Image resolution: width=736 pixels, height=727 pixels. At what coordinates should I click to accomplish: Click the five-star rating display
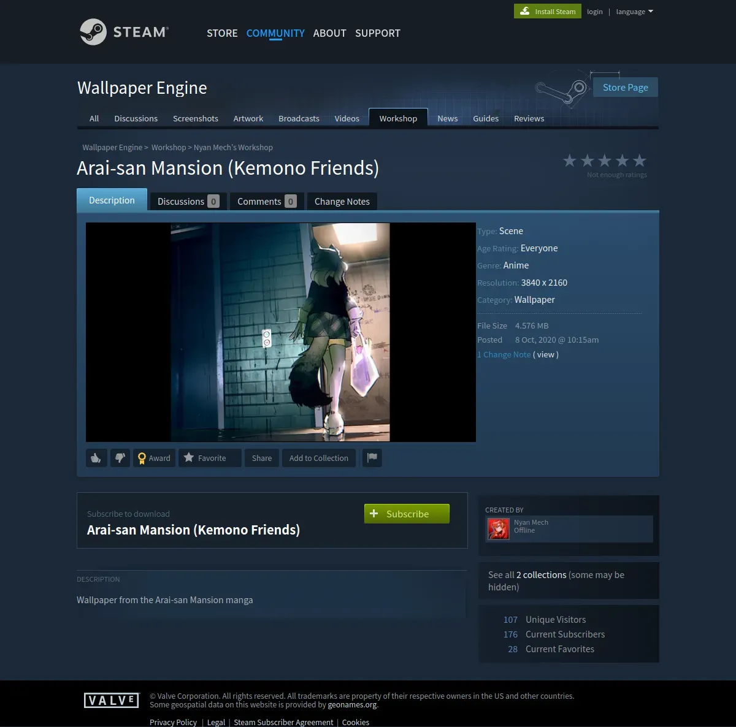tap(605, 161)
